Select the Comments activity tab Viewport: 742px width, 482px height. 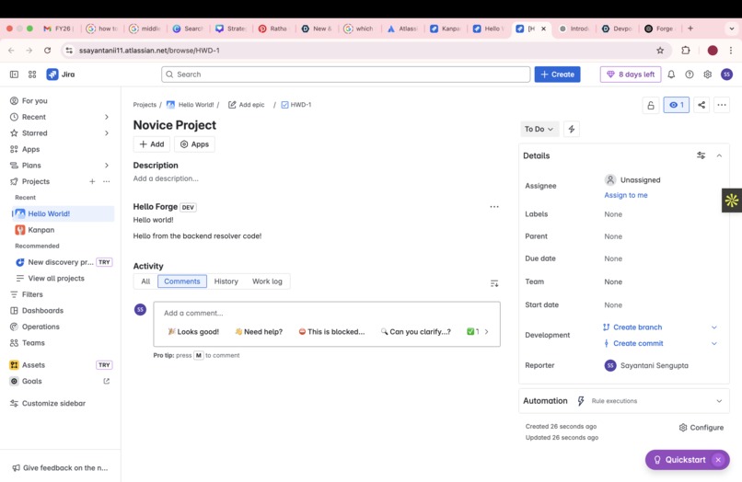(182, 281)
